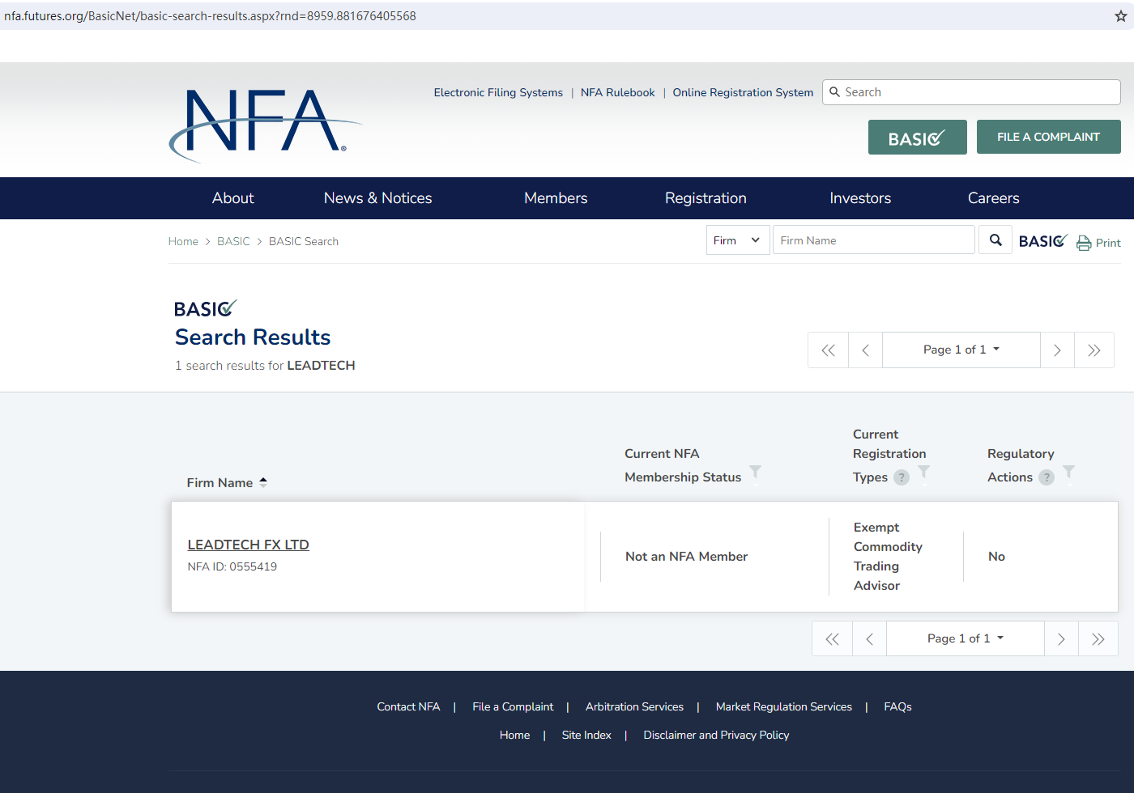This screenshot has width=1134, height=793.
Task: Click the magnifier search button beside Firm Name
Action: (995, 240)
